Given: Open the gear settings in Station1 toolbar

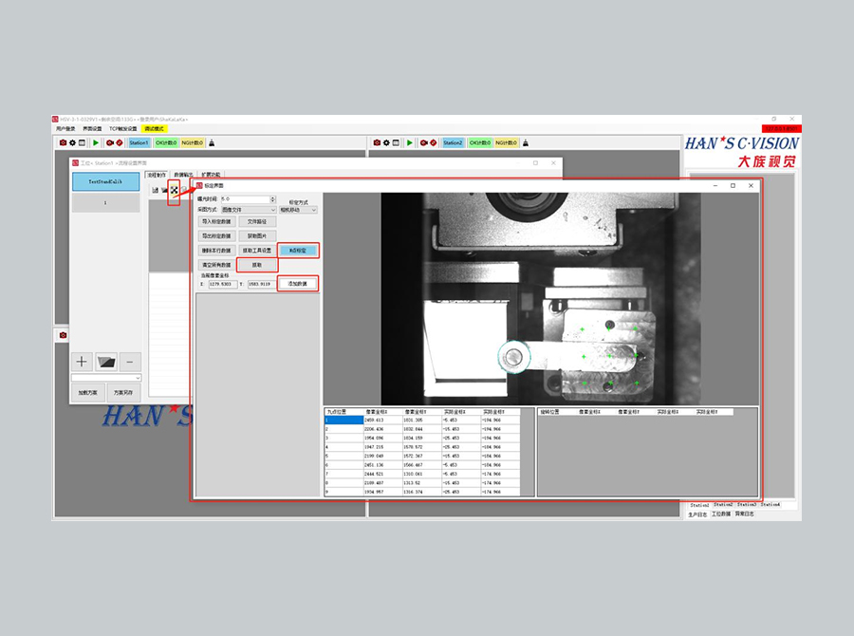Looking at the screenshot, I should 71,142.
